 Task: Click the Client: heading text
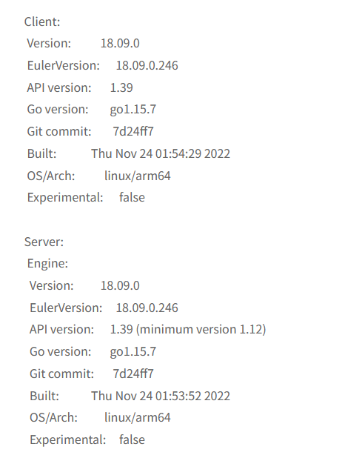tap(42, 22)
